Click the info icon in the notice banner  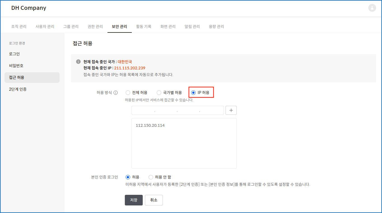coord(78,62)
